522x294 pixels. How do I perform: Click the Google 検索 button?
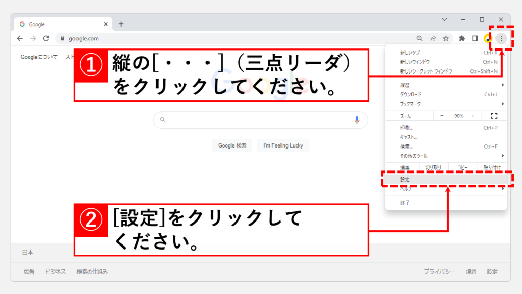232,145
